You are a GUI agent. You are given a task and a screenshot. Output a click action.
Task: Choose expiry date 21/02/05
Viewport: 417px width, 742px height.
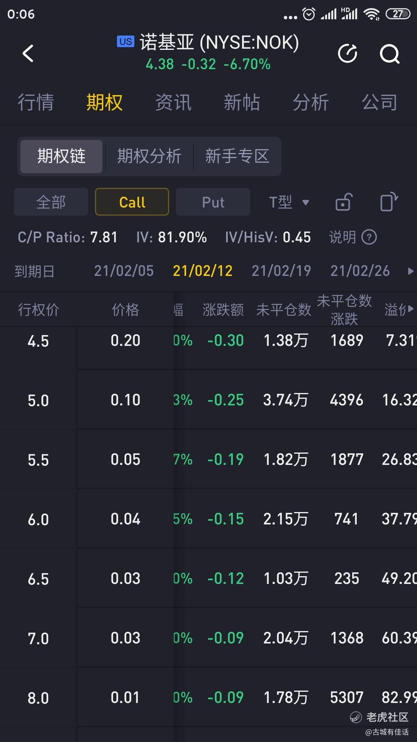[124, 271]
